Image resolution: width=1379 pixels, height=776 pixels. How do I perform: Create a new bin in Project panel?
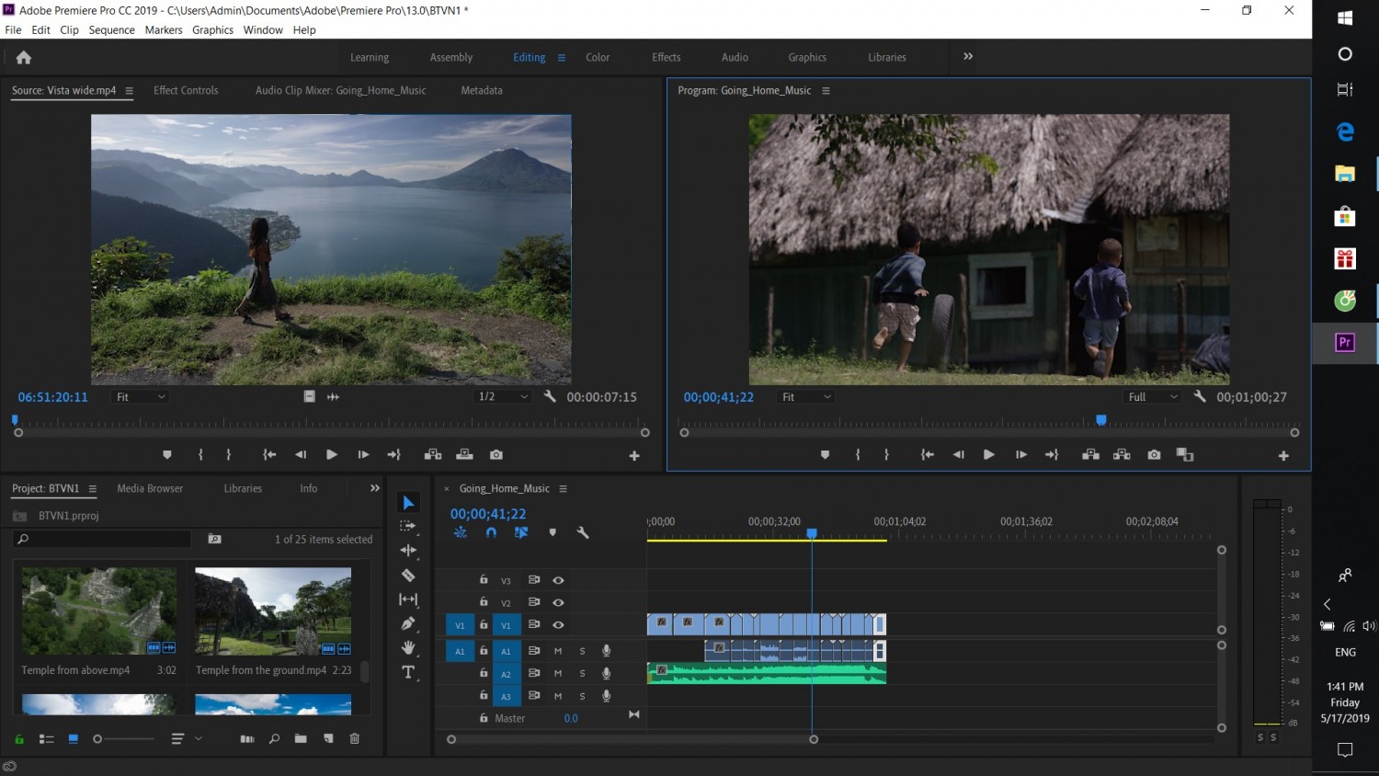(x=301, y=738)
